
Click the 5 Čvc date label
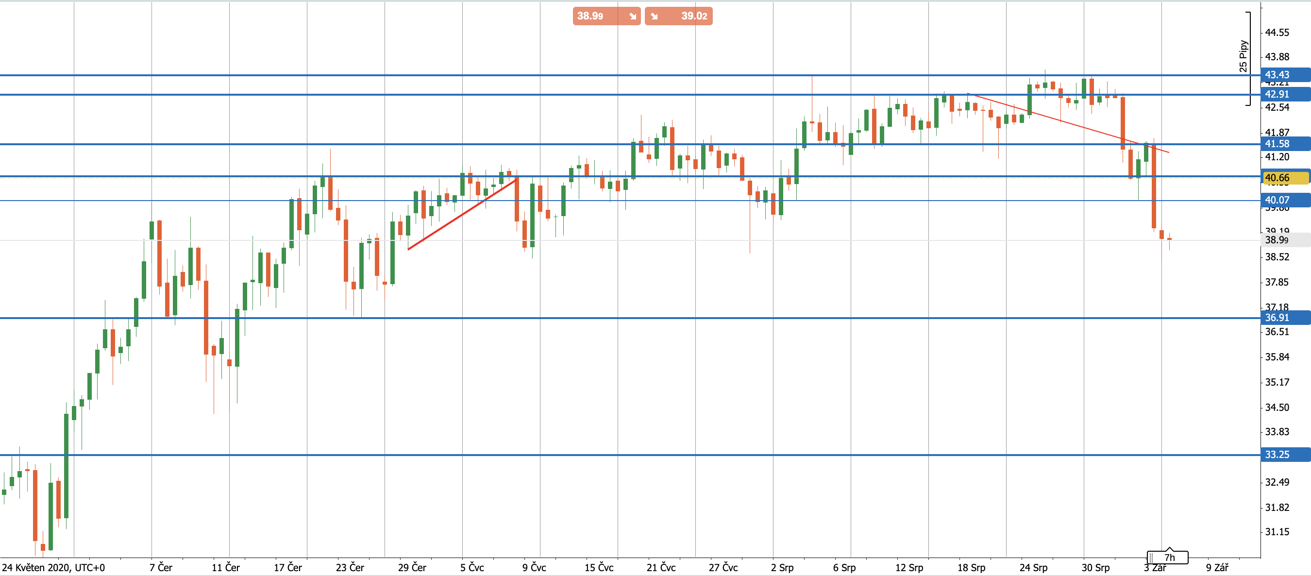coord(472,567)
